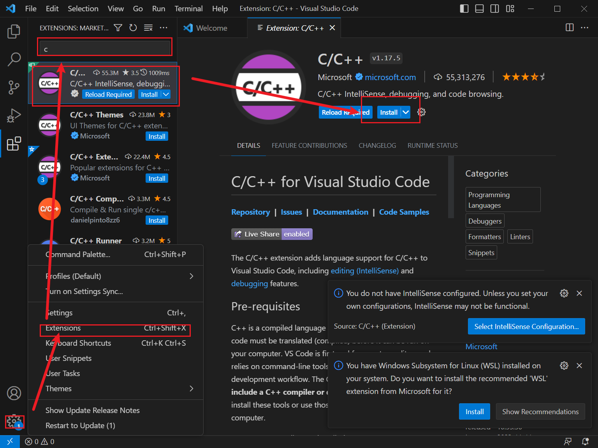
Task: Open the C/C++ extension settings gear
Action: (x=421, y=112)
